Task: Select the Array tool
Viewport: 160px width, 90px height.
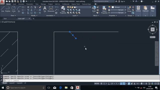Action: (35, 13)
